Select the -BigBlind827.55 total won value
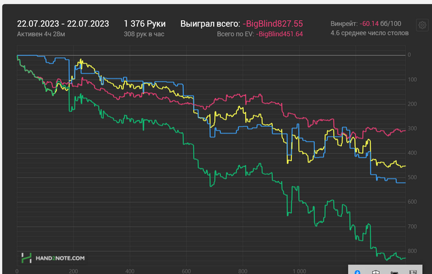432x274 pixels. coord(273,23)
